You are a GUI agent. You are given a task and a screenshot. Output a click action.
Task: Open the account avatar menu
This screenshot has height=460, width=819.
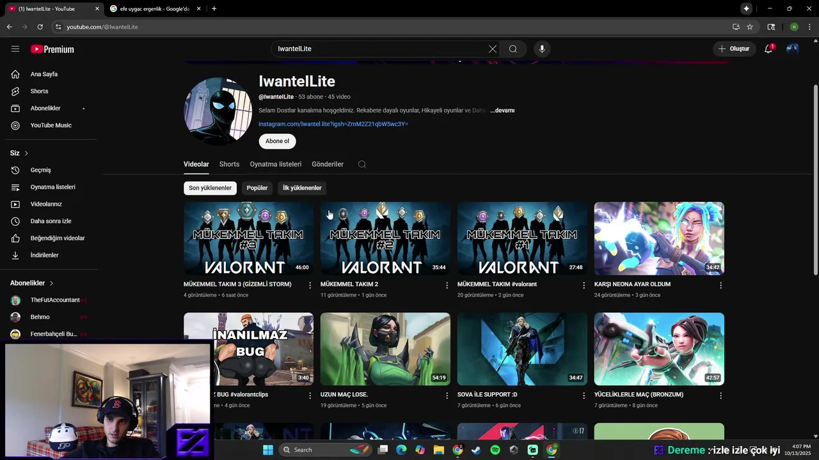(793, 49)
